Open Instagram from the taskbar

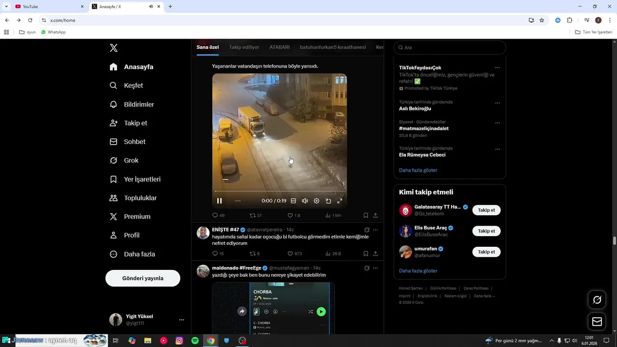(179, 341)
